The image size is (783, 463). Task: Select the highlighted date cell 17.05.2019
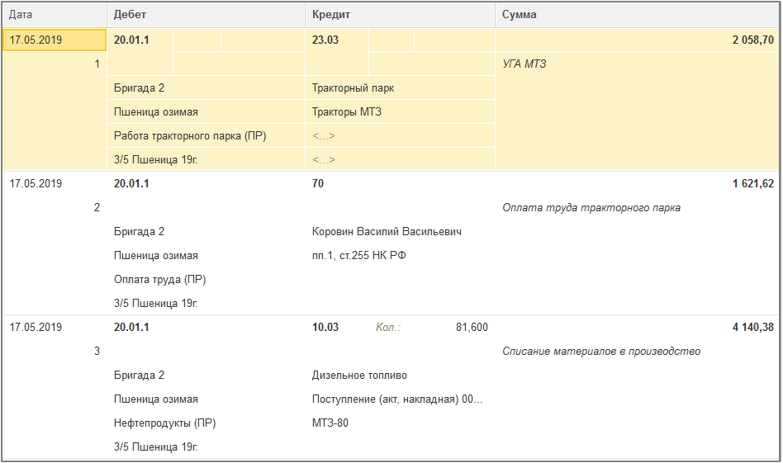[x=55, y=40]
